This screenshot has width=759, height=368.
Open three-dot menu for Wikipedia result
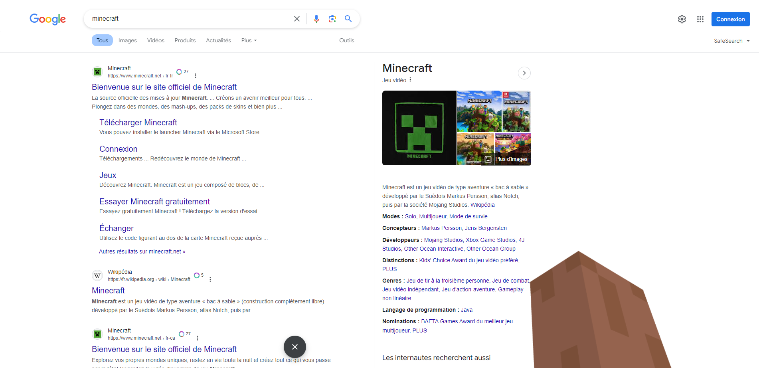(210, 279)
